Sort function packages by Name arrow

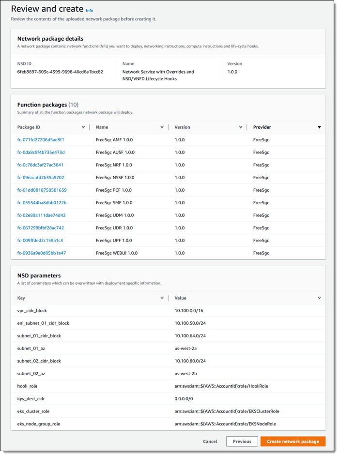[162, 127]
